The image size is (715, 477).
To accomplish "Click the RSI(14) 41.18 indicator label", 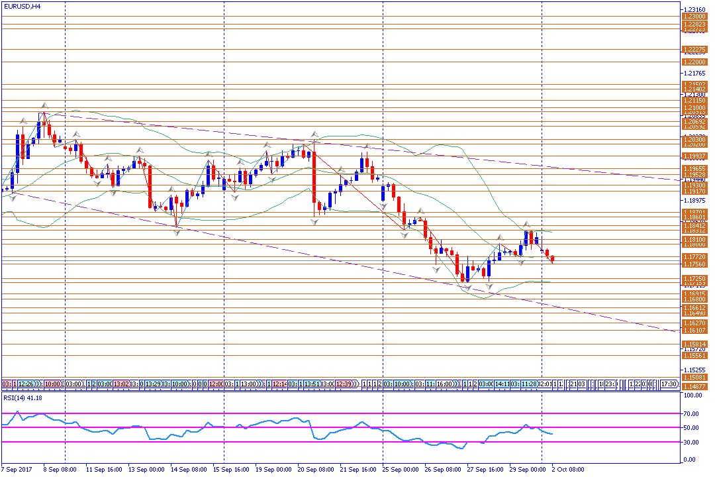I will 23,398.
